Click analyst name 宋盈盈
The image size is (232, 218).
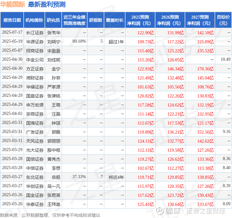(x=54, y=51)
